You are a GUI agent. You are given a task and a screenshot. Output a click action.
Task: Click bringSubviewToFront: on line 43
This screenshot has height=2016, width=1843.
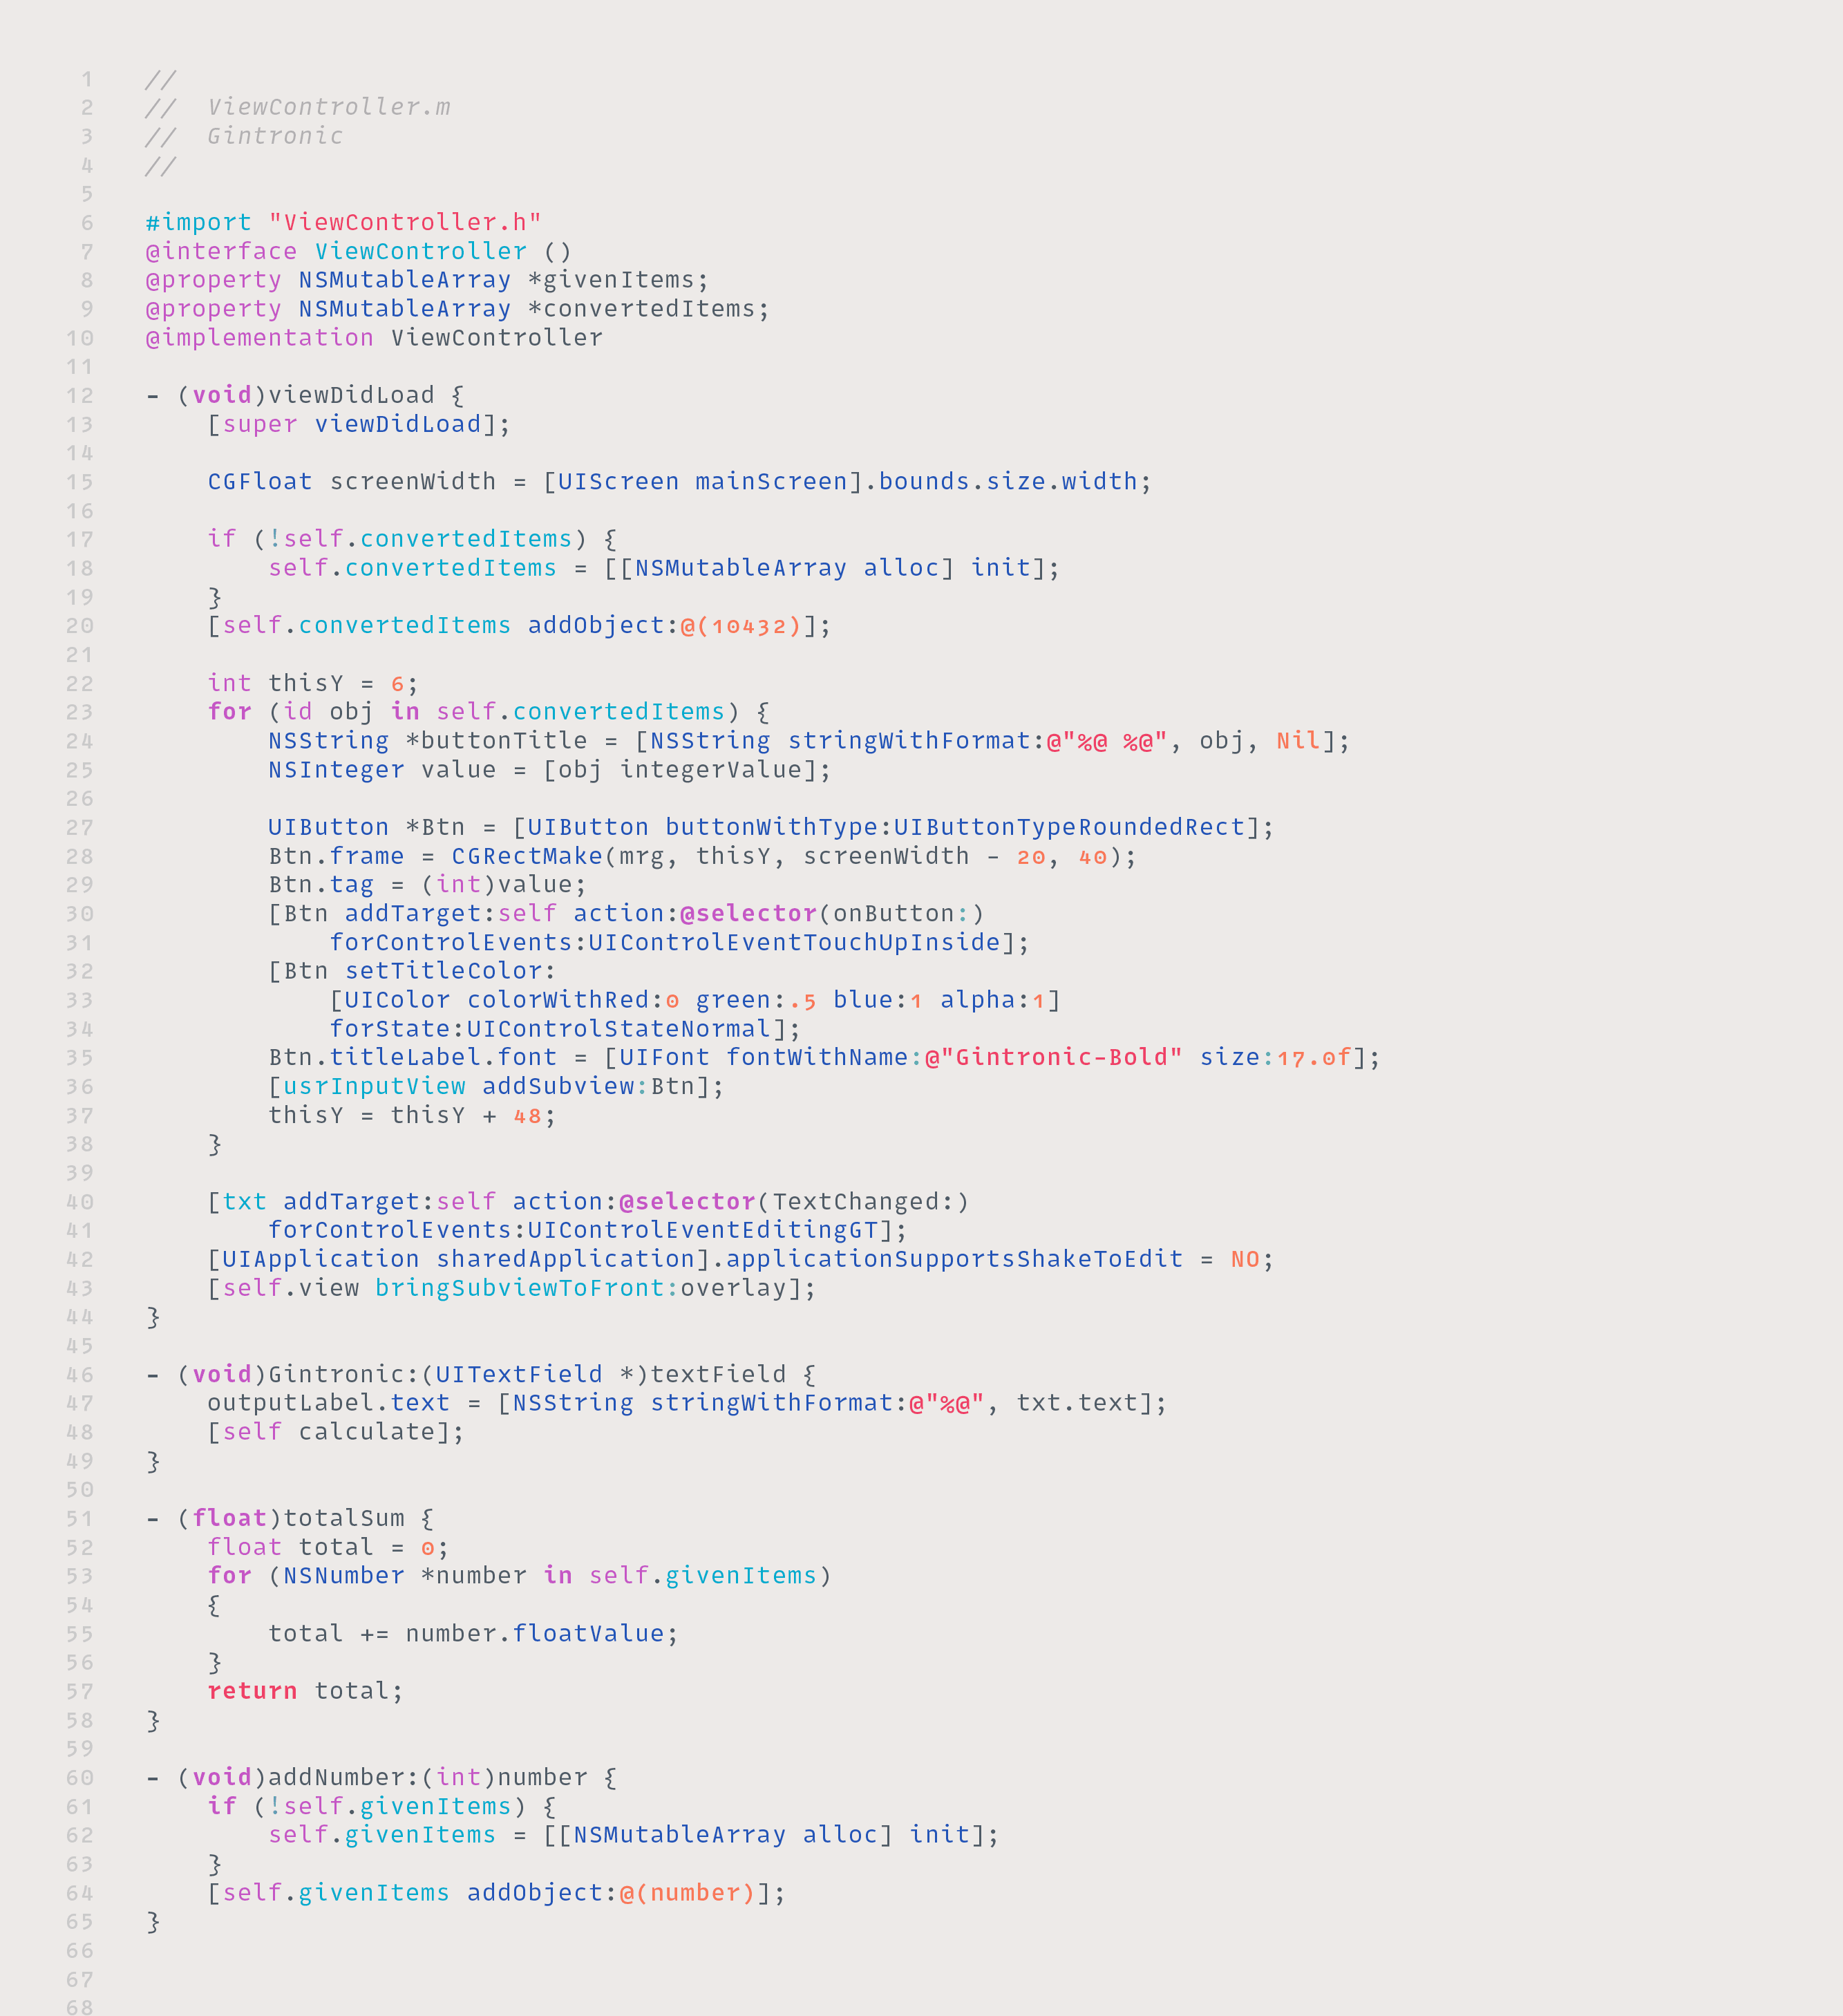pyautogui.click(x=527, y=1289)
